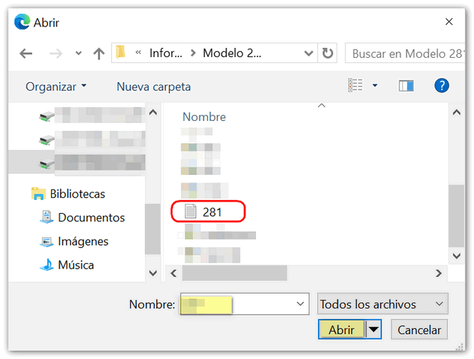The width and height of the screenshot is (474, 359).
Task: Open the Música library
Action: click(75, 265)
